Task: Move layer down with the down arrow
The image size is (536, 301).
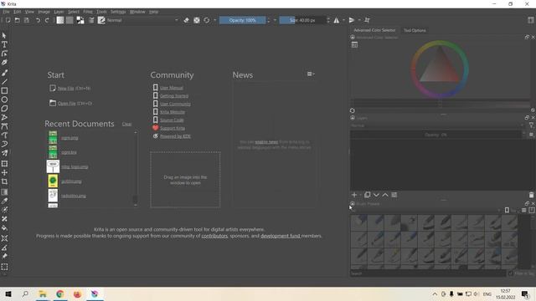Action: pos(376,195)
